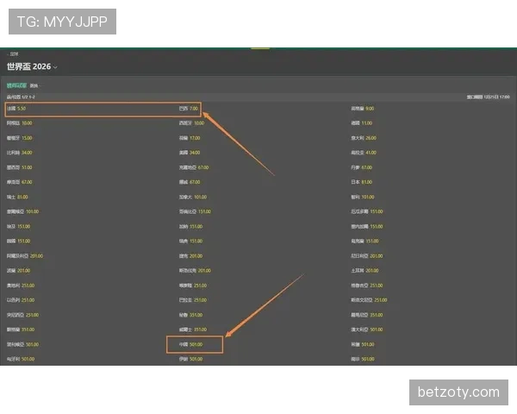
Task: Select the team priced at 41.00
Action: coord(364,153)
